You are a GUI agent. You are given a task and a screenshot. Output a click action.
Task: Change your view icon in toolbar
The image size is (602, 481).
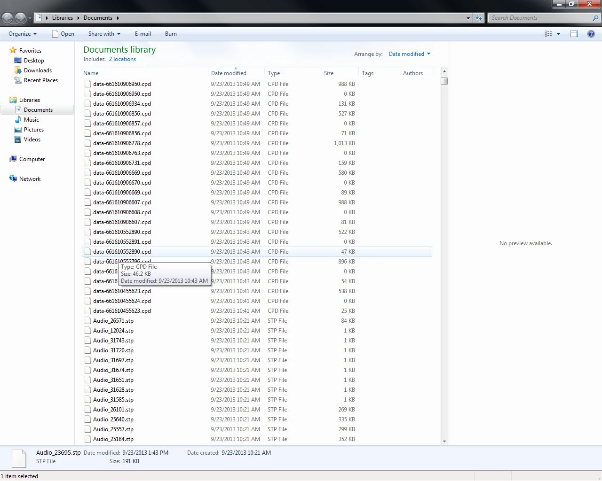tap(548, 34)
